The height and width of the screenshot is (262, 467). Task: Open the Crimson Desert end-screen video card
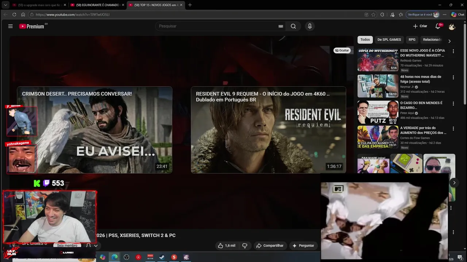pyautogui.click(x=94, y=130)
